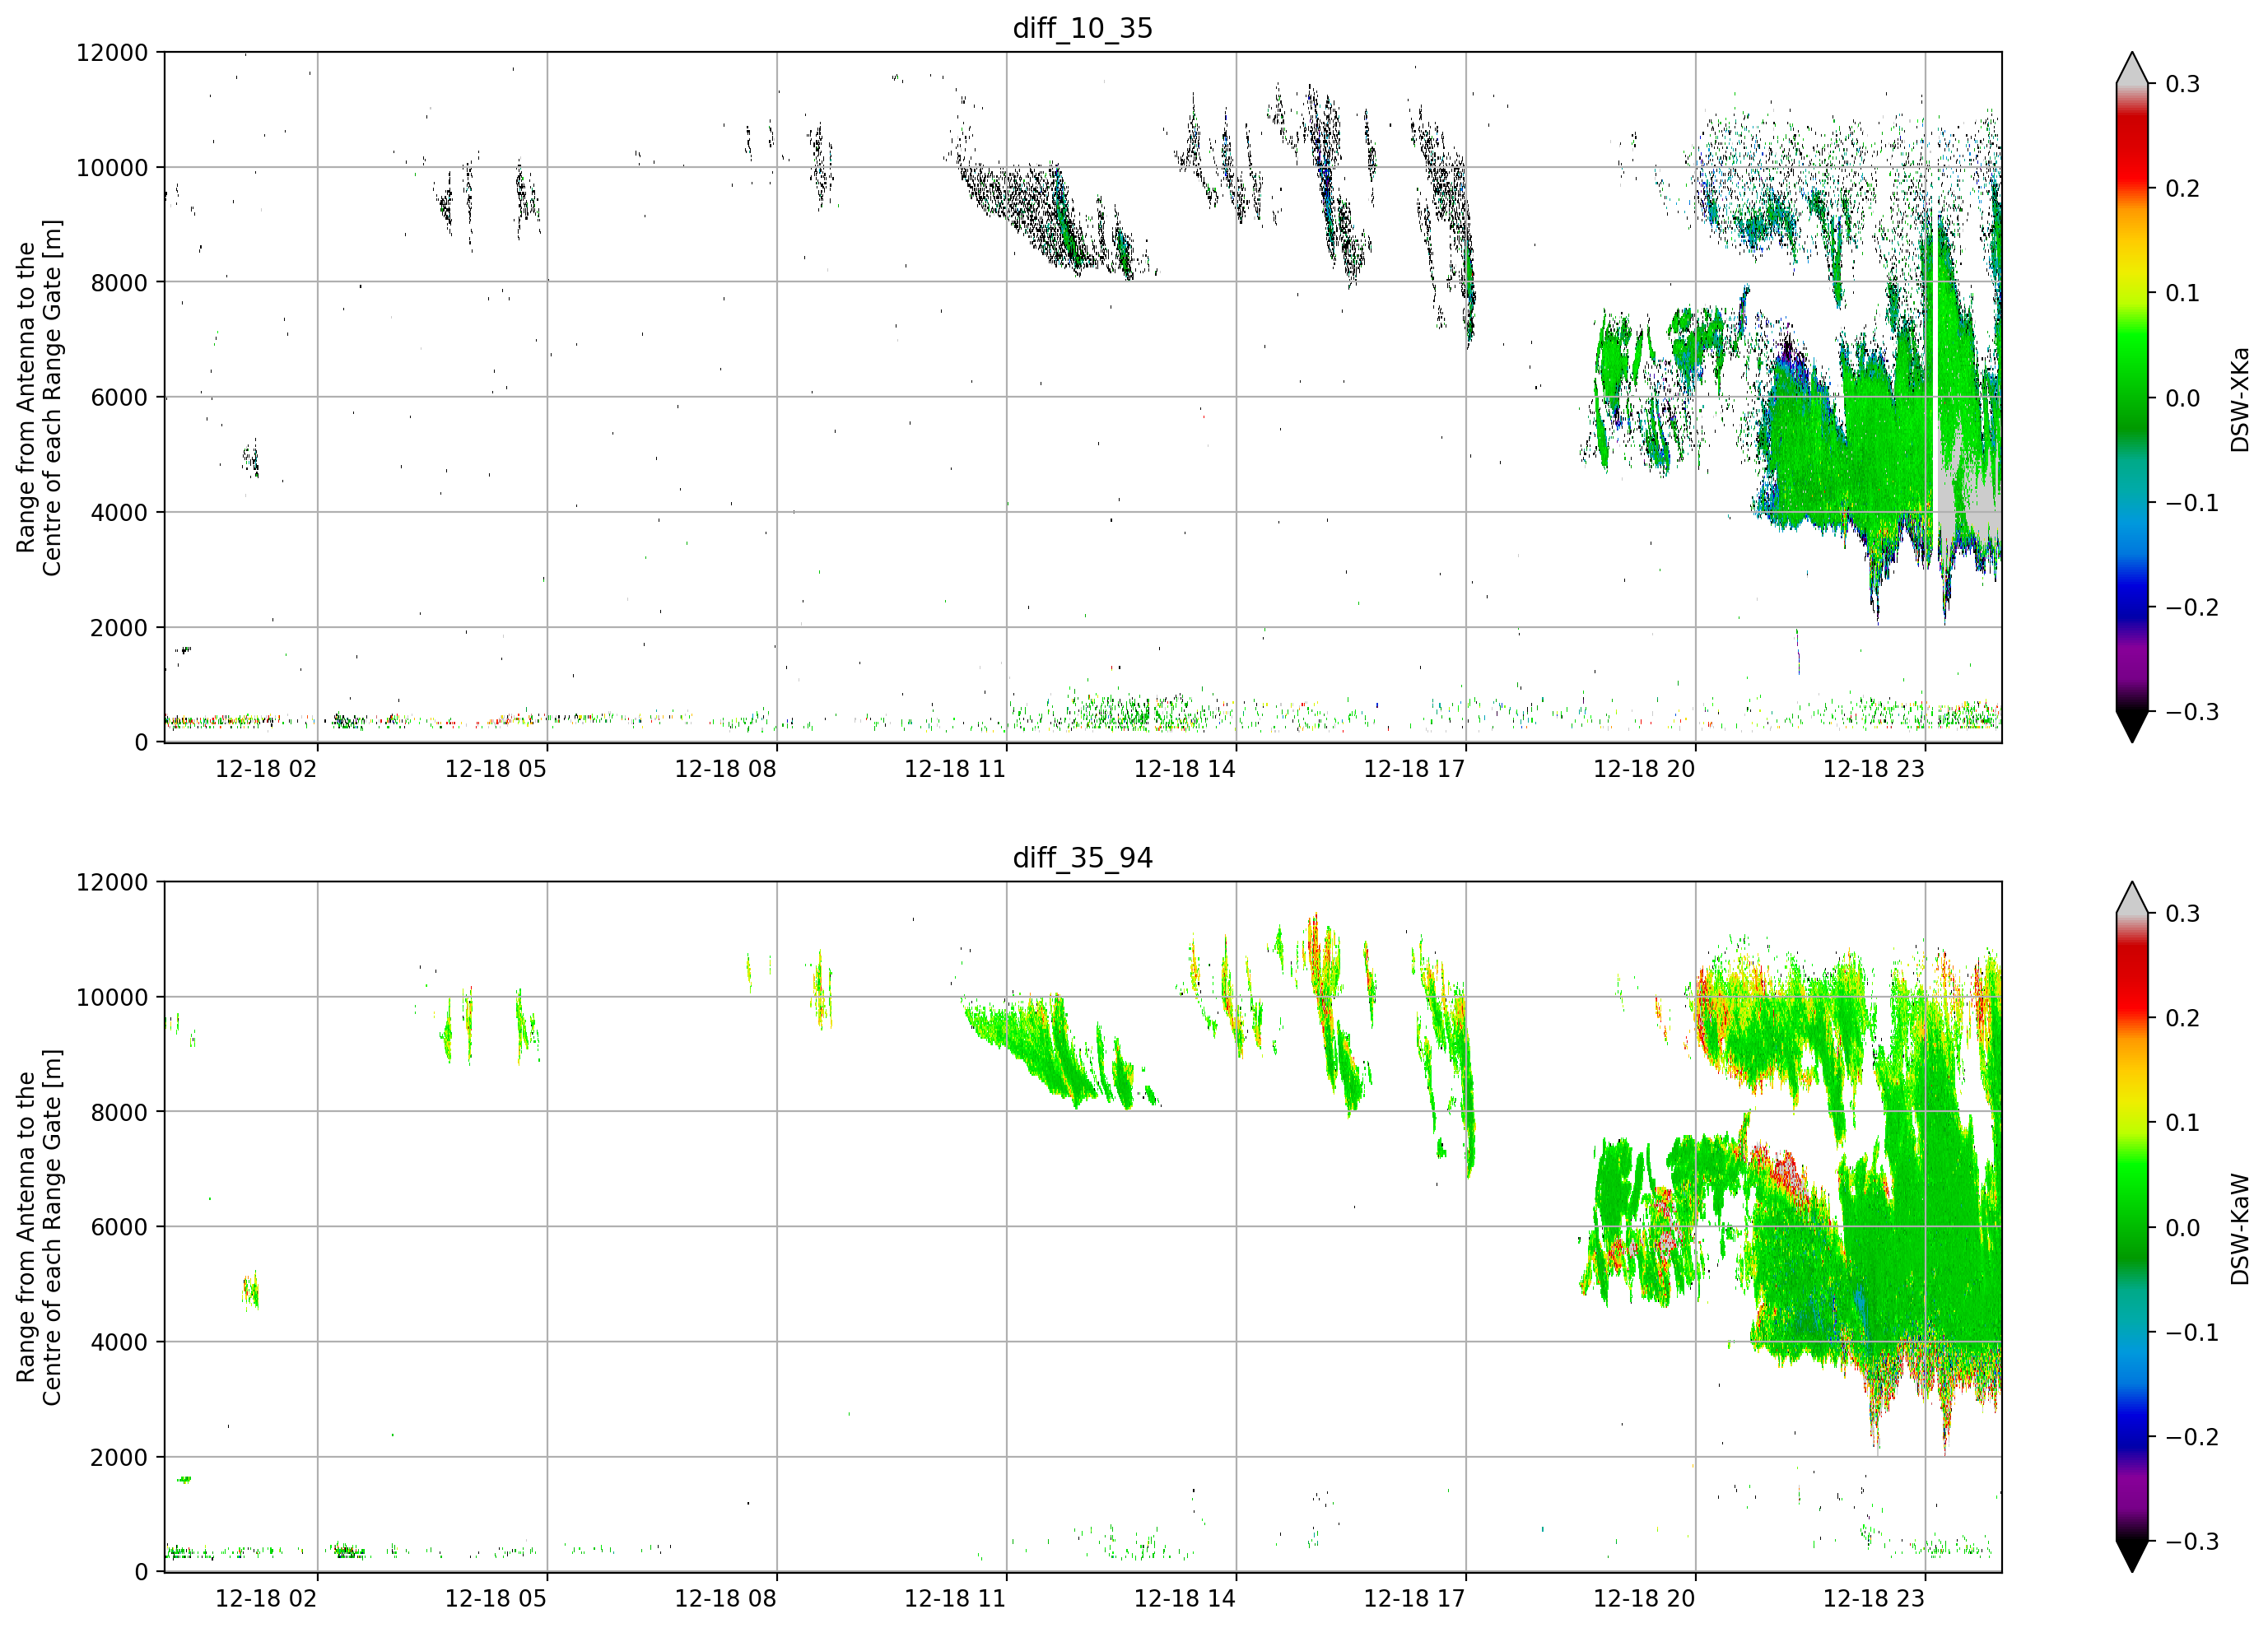This screenshot has width=2268, height=1628.
Task: Click the "diff_35_94" plot title
Action: pos(1082,858)
